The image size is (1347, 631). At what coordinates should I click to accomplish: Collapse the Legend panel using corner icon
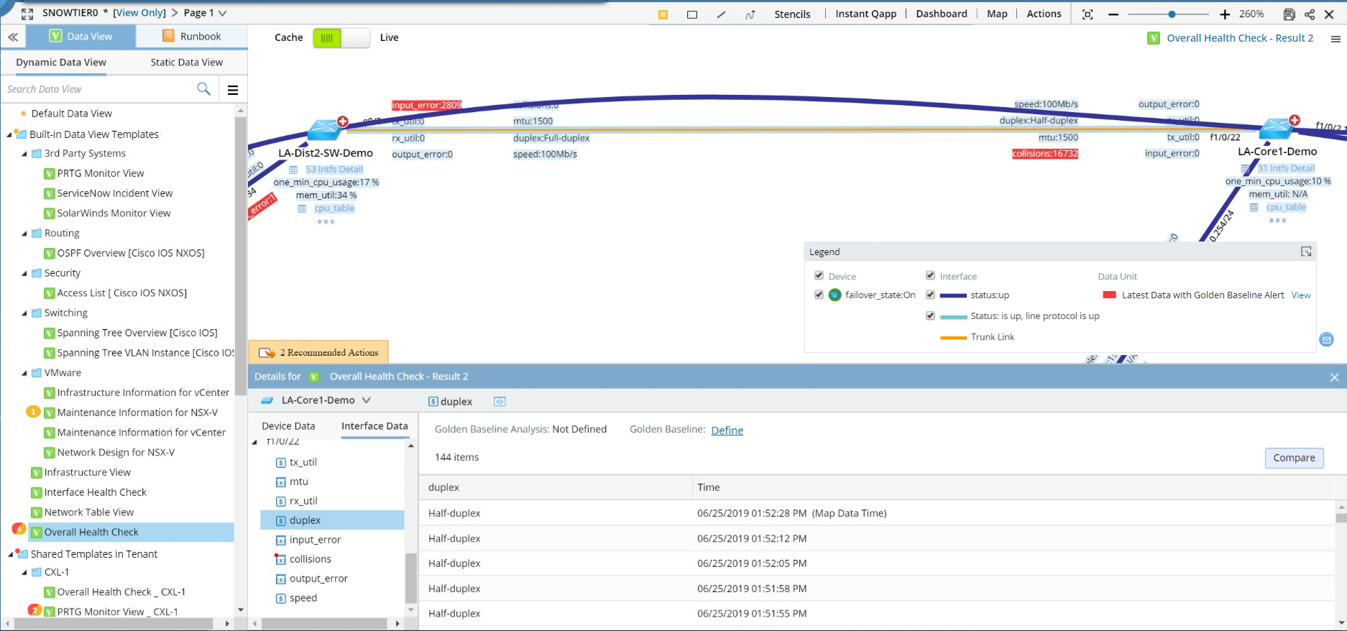(x=1306, y=252)
